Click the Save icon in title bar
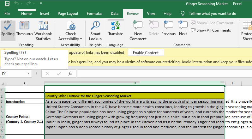Image resolution: width=252 pixels, height=139 pixels. [7, 4]
